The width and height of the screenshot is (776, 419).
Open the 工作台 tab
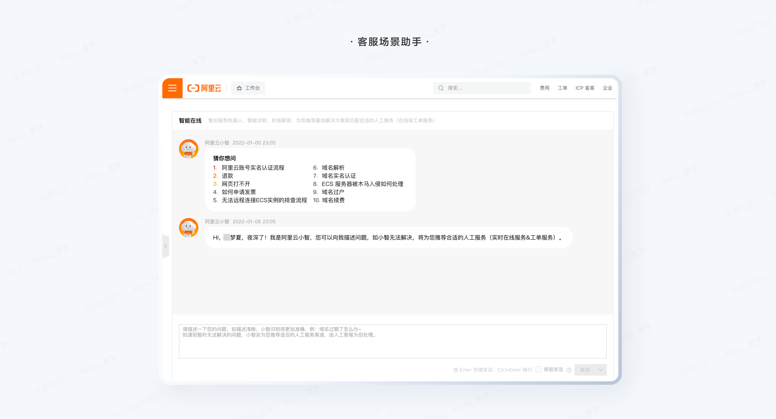tap(248, 88)
